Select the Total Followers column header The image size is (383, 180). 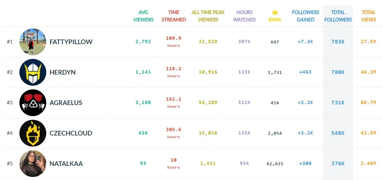click(x=338, y=16)
